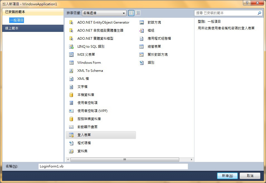Select the 本機資料庫 label text
Screen dimensions: 266x183
tap(86, 95)
